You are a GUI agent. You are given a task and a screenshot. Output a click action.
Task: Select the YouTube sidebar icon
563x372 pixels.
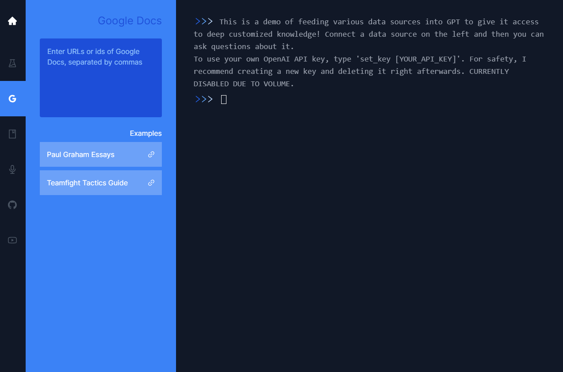12,240
